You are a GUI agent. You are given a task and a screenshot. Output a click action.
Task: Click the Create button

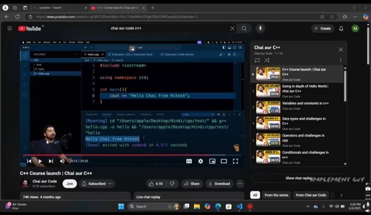coord(322,28)
